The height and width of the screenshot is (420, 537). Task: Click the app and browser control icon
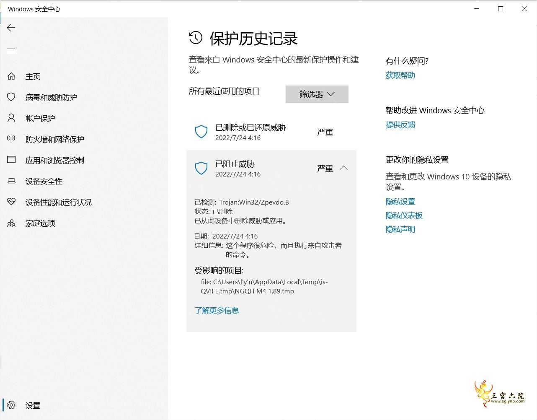[x=11, y=160]
